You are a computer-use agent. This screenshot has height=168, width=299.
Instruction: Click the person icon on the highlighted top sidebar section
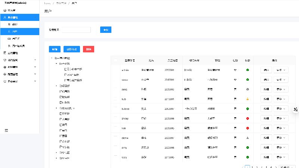(x=5, y=17)
